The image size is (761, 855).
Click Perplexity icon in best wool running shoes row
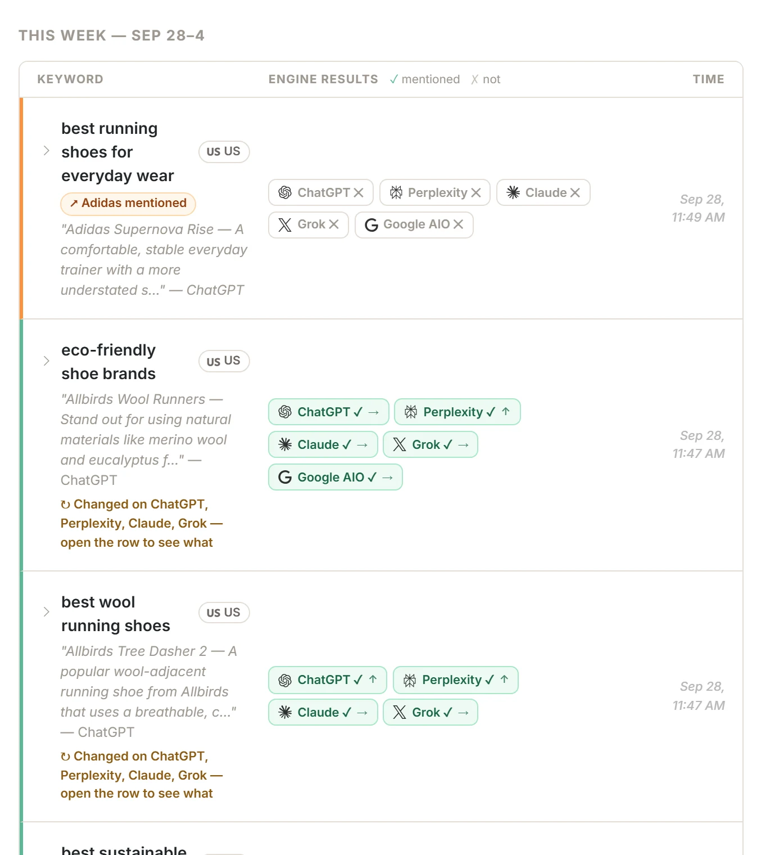click(x=410, y=679)
